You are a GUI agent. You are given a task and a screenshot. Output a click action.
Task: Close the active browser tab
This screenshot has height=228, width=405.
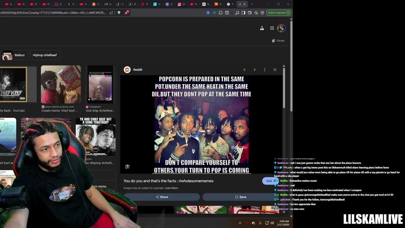pyautogui.click(x=244, y=4)
